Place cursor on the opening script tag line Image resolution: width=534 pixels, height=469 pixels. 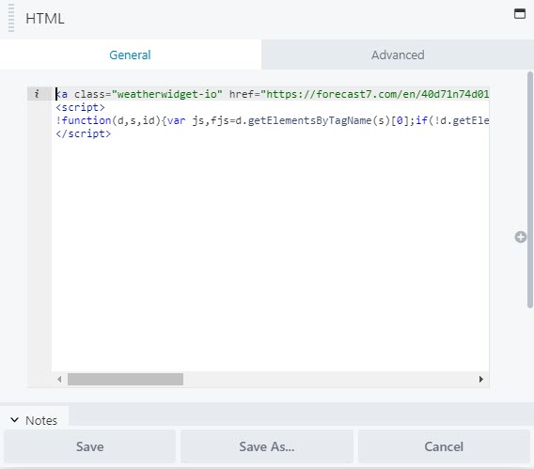[80, 107]
